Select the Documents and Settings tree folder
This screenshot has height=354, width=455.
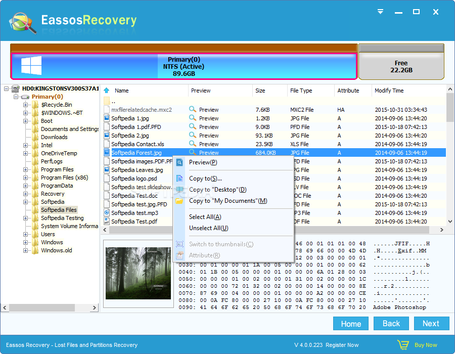[70, 129]
